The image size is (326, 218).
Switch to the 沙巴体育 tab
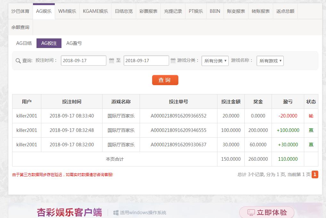click(x=20, y=11)
